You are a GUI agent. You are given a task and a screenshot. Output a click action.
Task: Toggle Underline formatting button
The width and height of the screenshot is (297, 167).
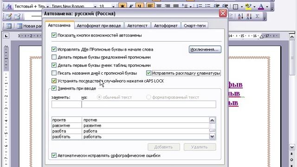click(x=139, y=6)
